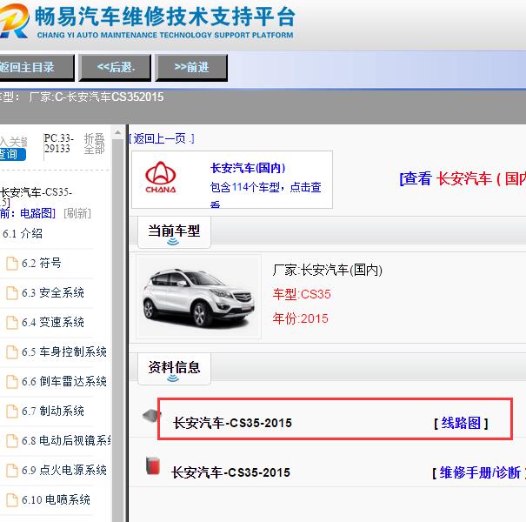Open tree item 6.8 电动后视镜系统
Image resolution: width=526 pixels, height=522 pixels.
(66, 440)
